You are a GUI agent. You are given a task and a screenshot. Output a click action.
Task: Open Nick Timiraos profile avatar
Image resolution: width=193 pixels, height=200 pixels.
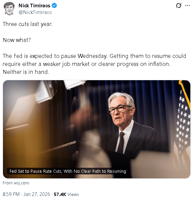[x=9, y=9]
